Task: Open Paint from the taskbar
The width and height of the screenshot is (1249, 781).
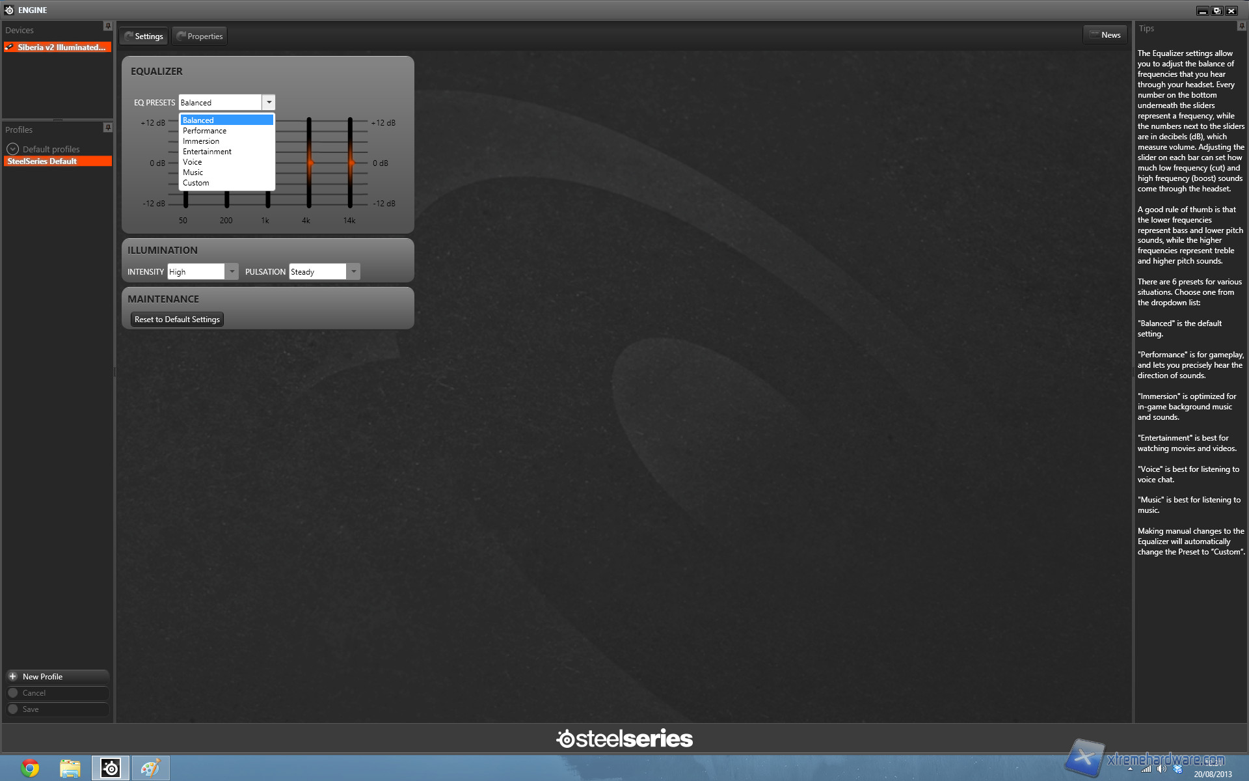Action: click(x=150, y=768)
